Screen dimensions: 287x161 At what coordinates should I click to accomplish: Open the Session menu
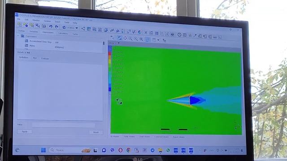[47, 21]
